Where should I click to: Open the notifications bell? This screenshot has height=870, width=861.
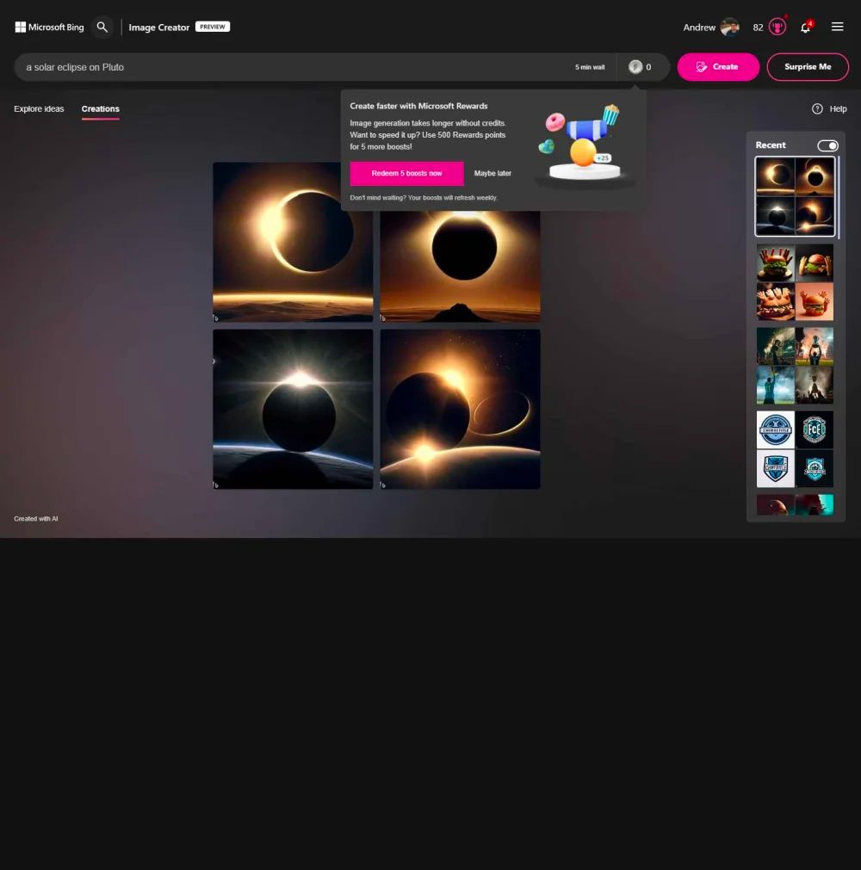point(805,28)
